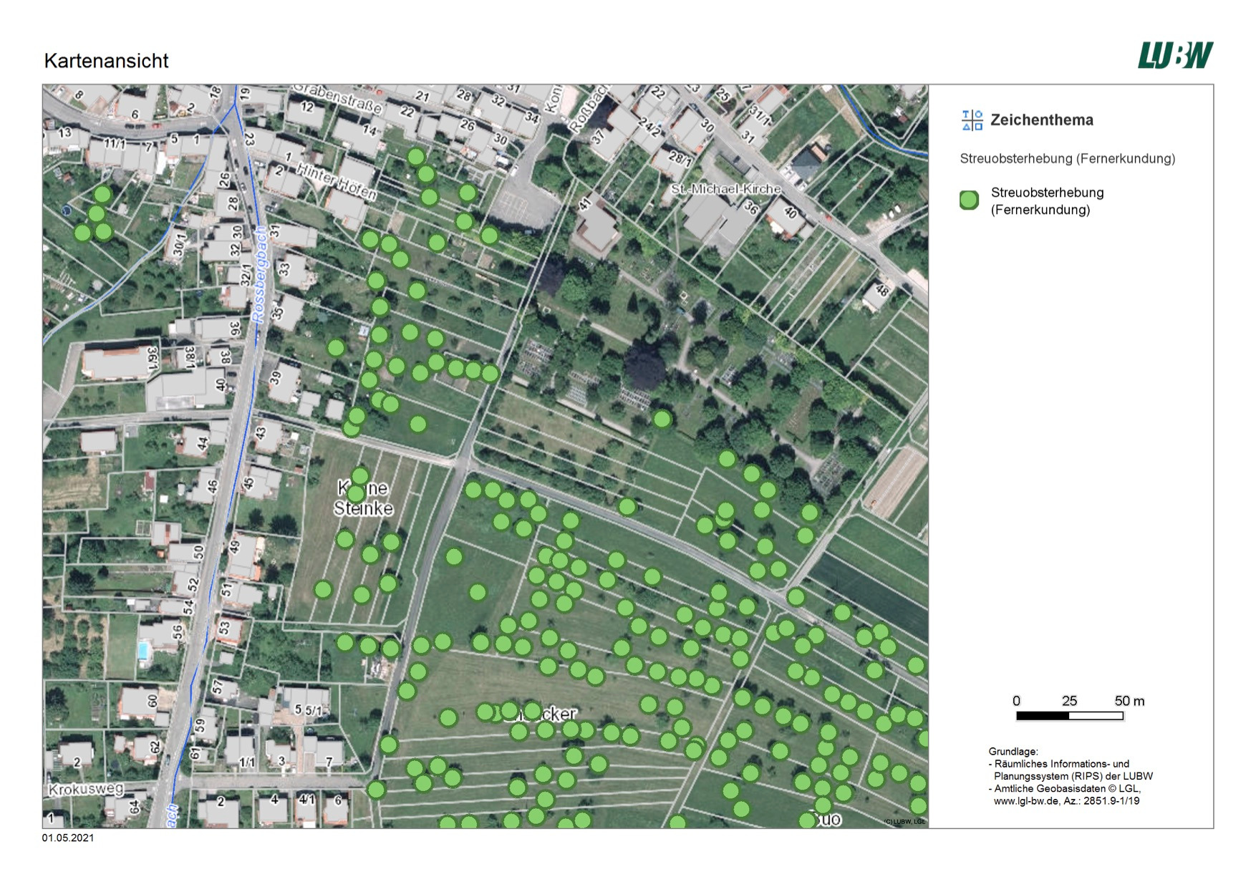Viewport: 1256px width, 887px height.
Task: Click the '25' scale label
Action: coord(1069,701)
